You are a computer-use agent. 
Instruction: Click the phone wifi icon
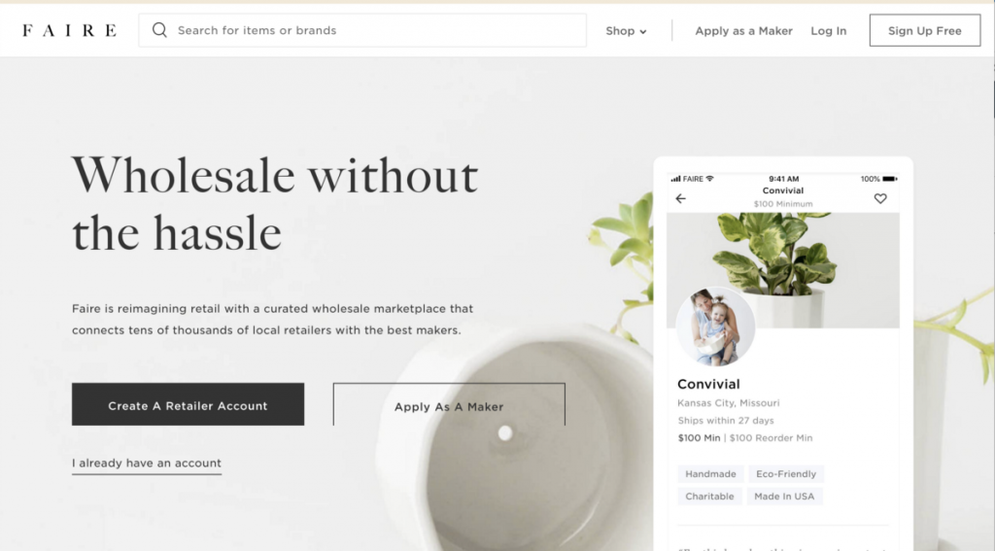[x=710, y=179]
